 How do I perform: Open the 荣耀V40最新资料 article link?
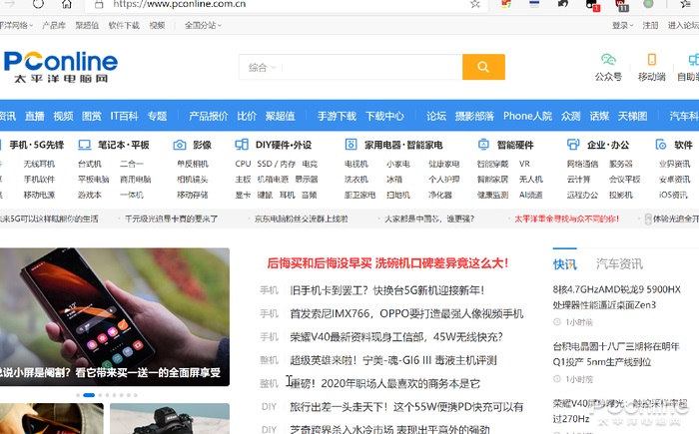coord(396,337)
